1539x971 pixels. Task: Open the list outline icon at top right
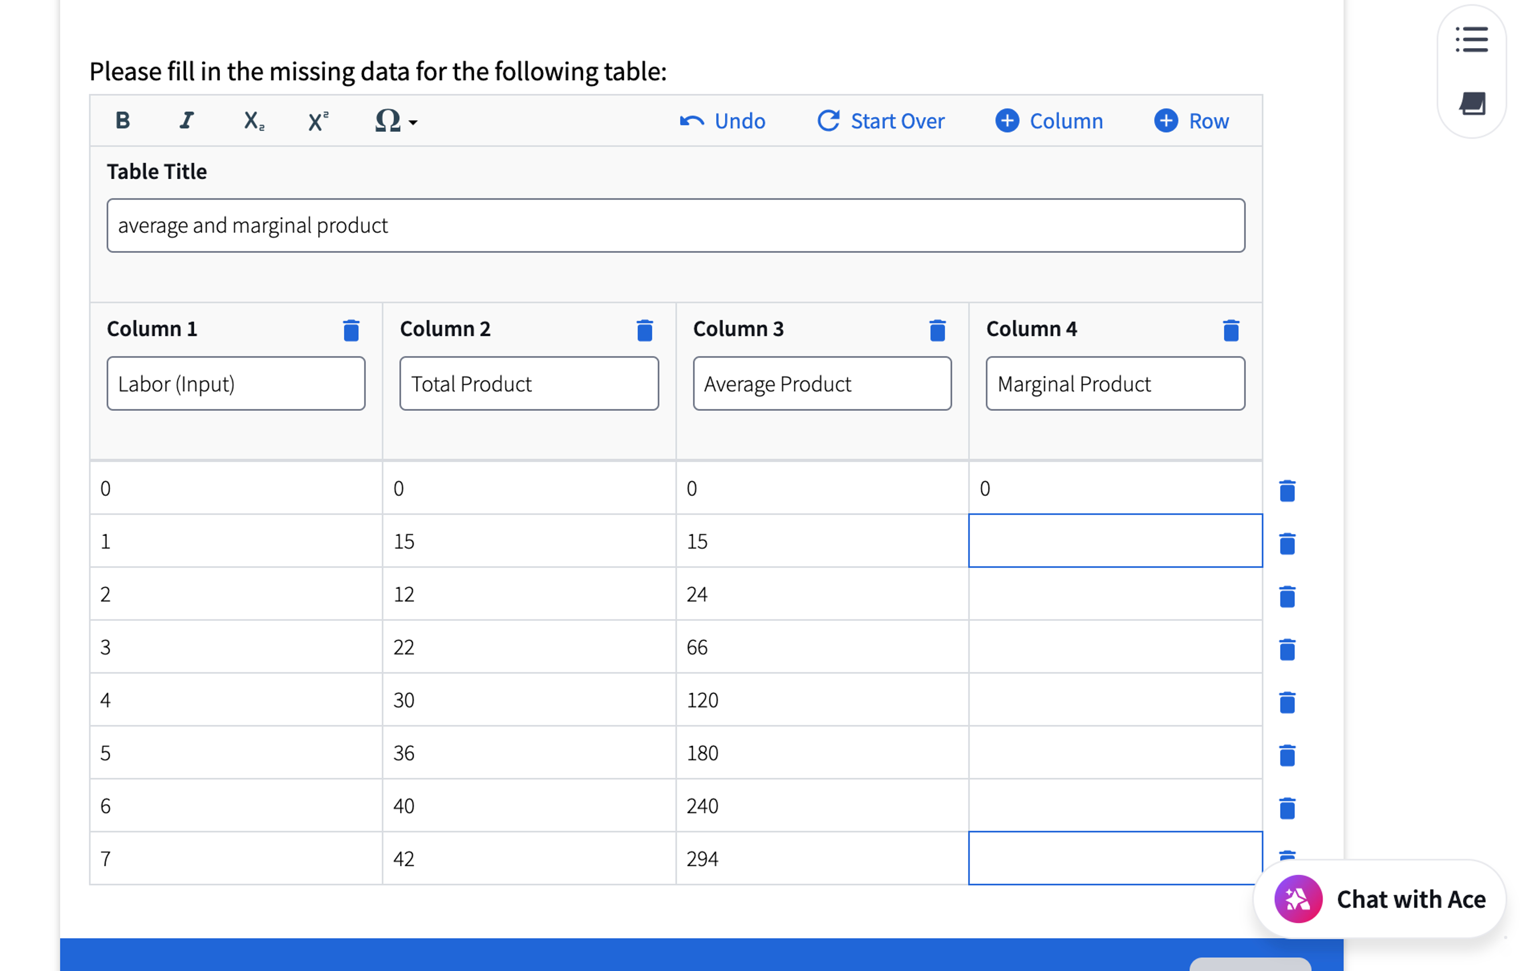pos(1471,40)
